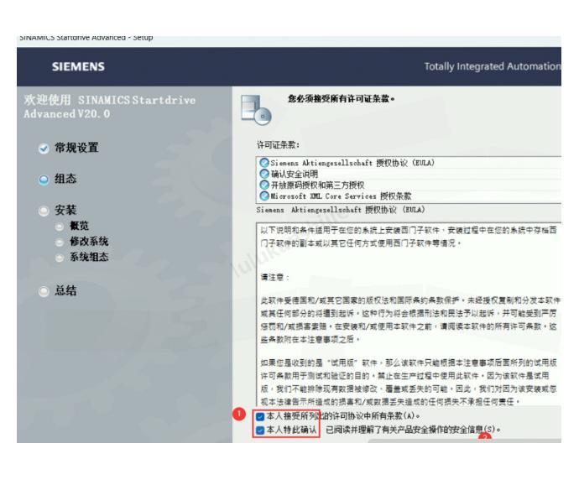The width and height of the screenshot is (579, 480).
Task: Go to the 常规设置 setup step
Action: coord(76,148)
